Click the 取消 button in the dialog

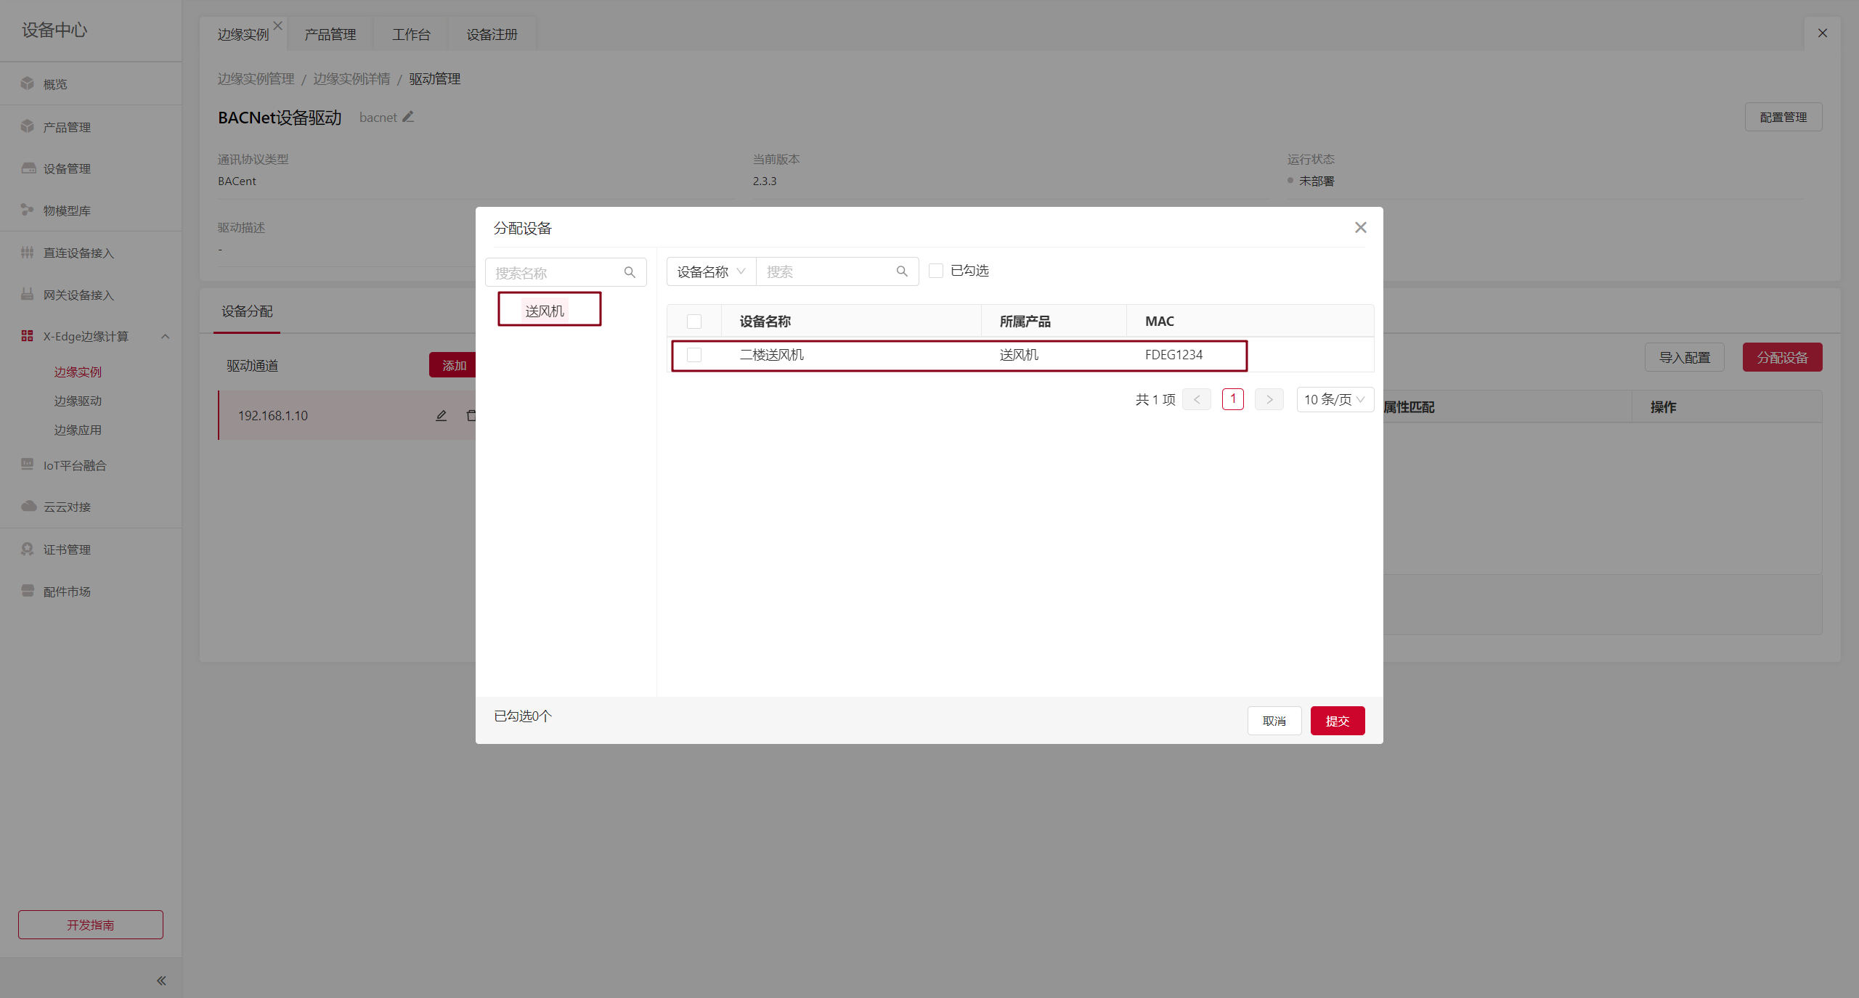point(1274,721)
